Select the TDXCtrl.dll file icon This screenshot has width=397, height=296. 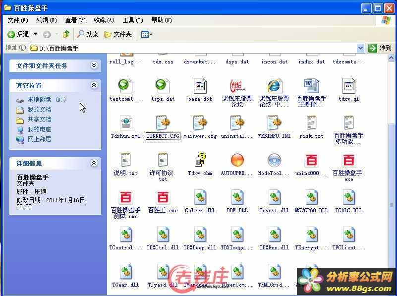(163, 235)
